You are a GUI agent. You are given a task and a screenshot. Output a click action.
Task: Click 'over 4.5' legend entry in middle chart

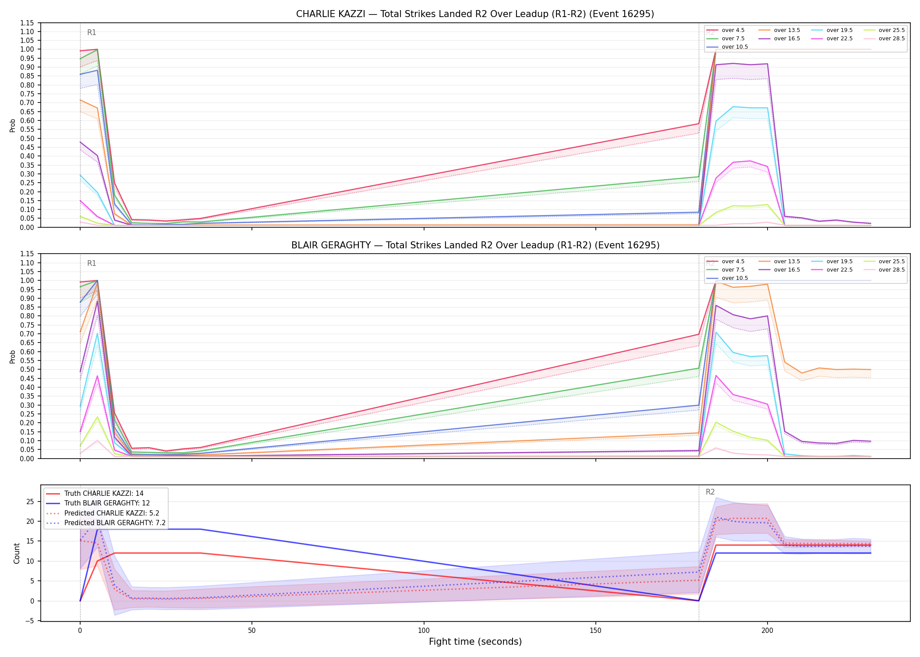click(725, 261)
